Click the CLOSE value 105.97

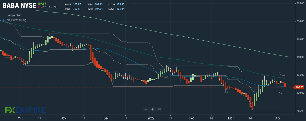point(121,4)
